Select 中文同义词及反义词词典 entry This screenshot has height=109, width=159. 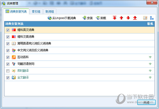pos(79,50)
